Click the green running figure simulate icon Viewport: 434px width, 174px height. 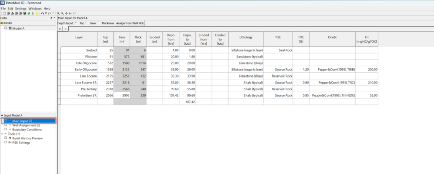29,13
